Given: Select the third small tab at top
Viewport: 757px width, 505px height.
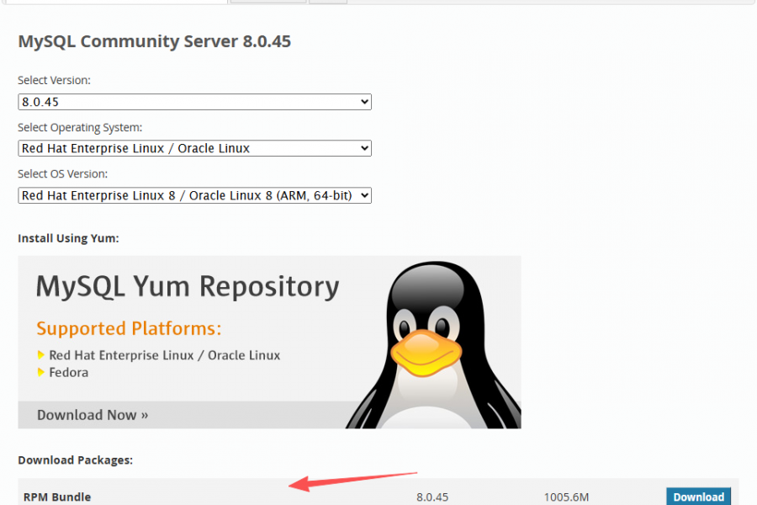Looking at the screenshot, I should click(328, 2).
